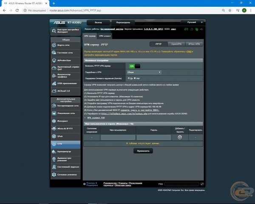Open the FAQ link in warning text

[x=189, y=51]
